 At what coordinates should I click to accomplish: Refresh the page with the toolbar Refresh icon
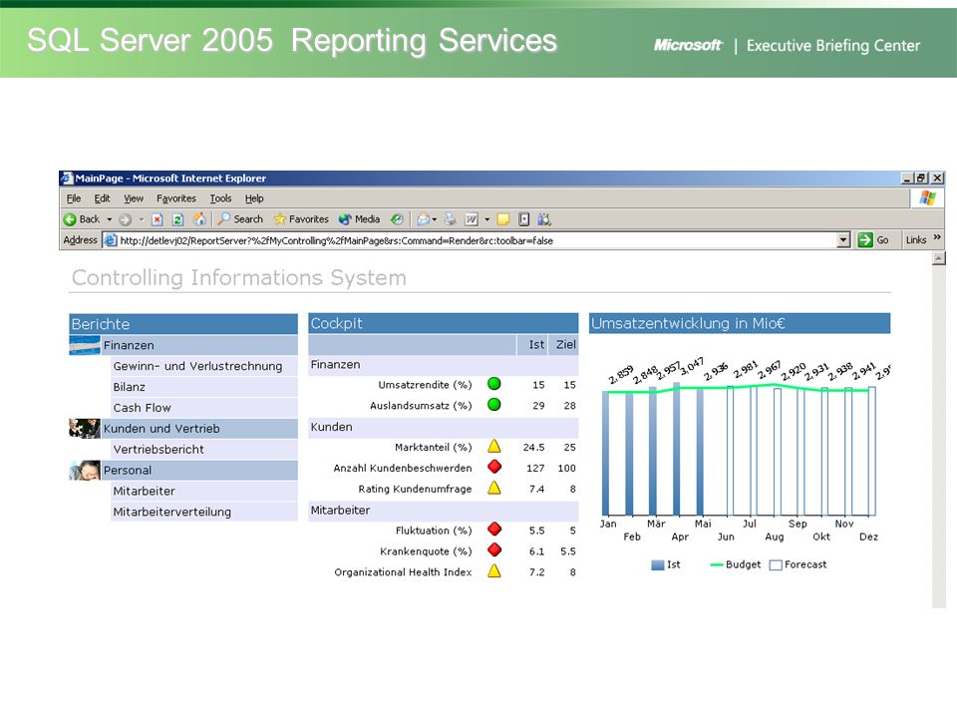pyautogui.click(x=177, y=219)
